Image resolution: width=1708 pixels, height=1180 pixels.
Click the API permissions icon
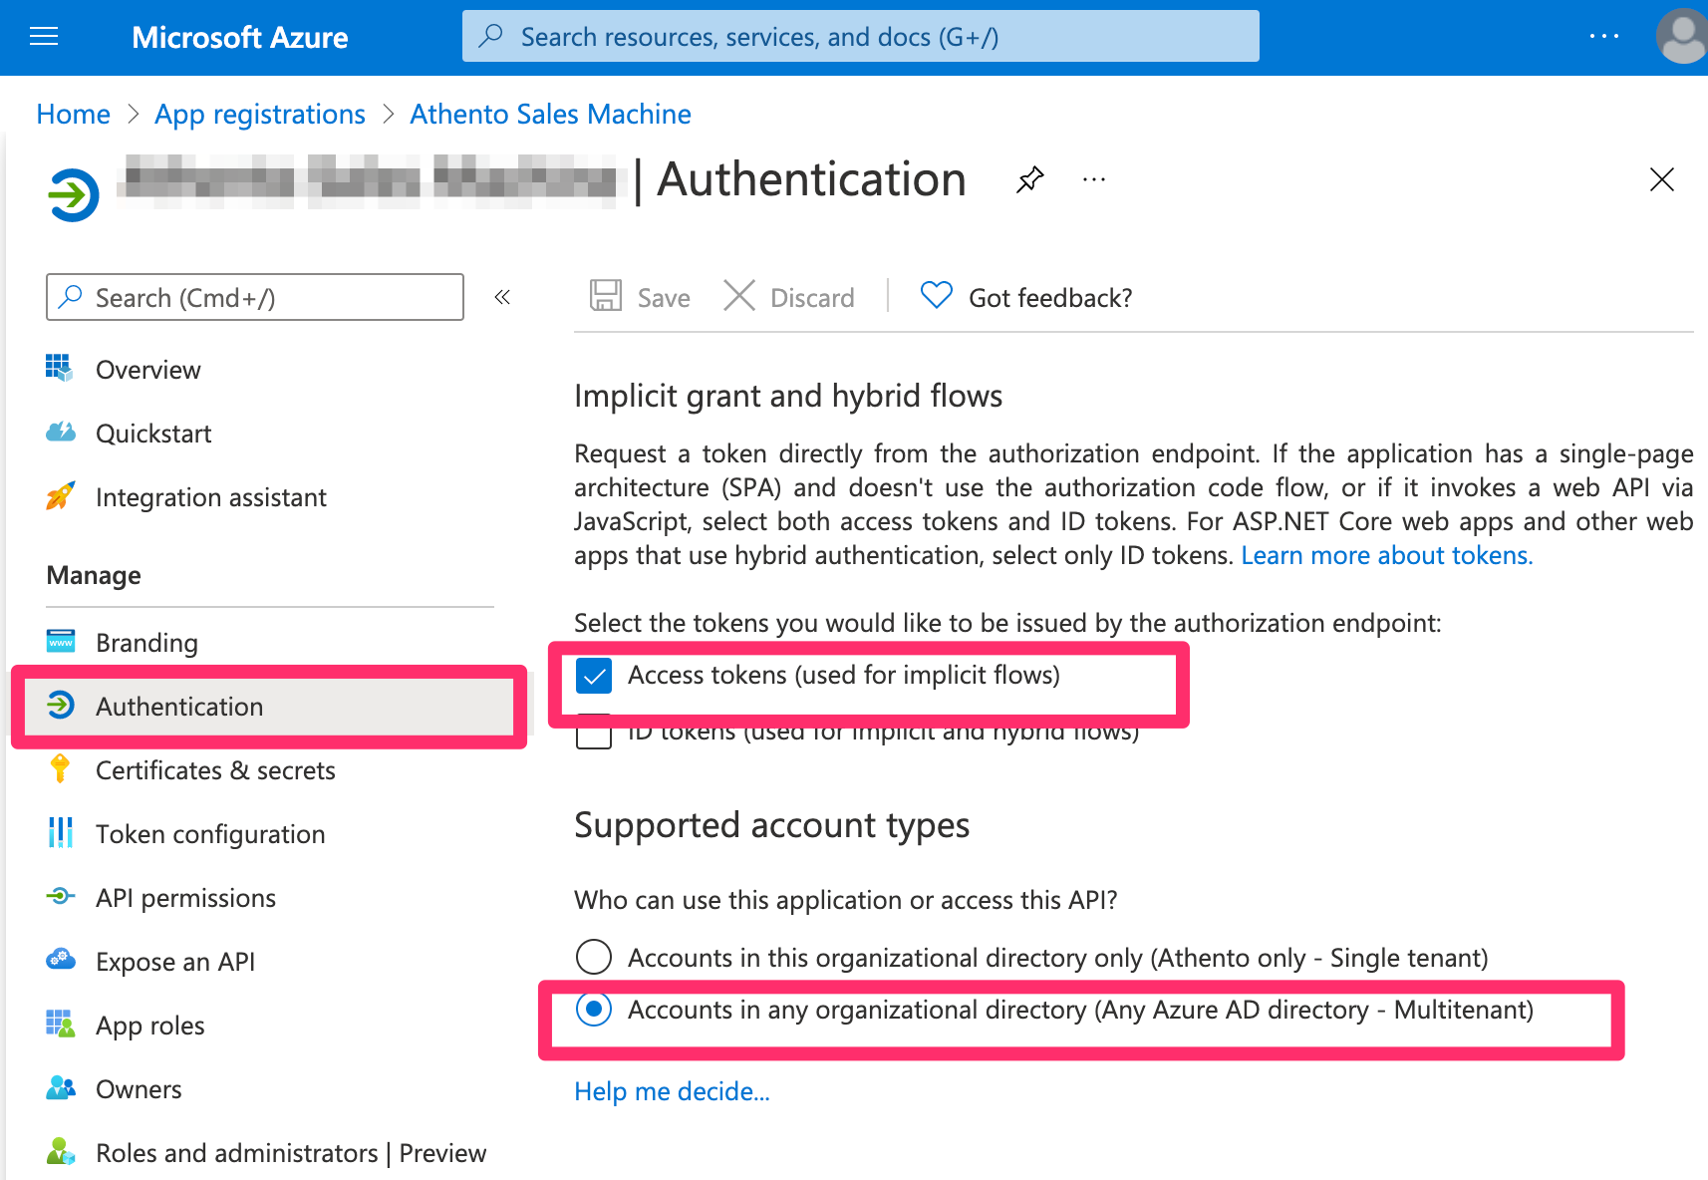pos(61,897)
